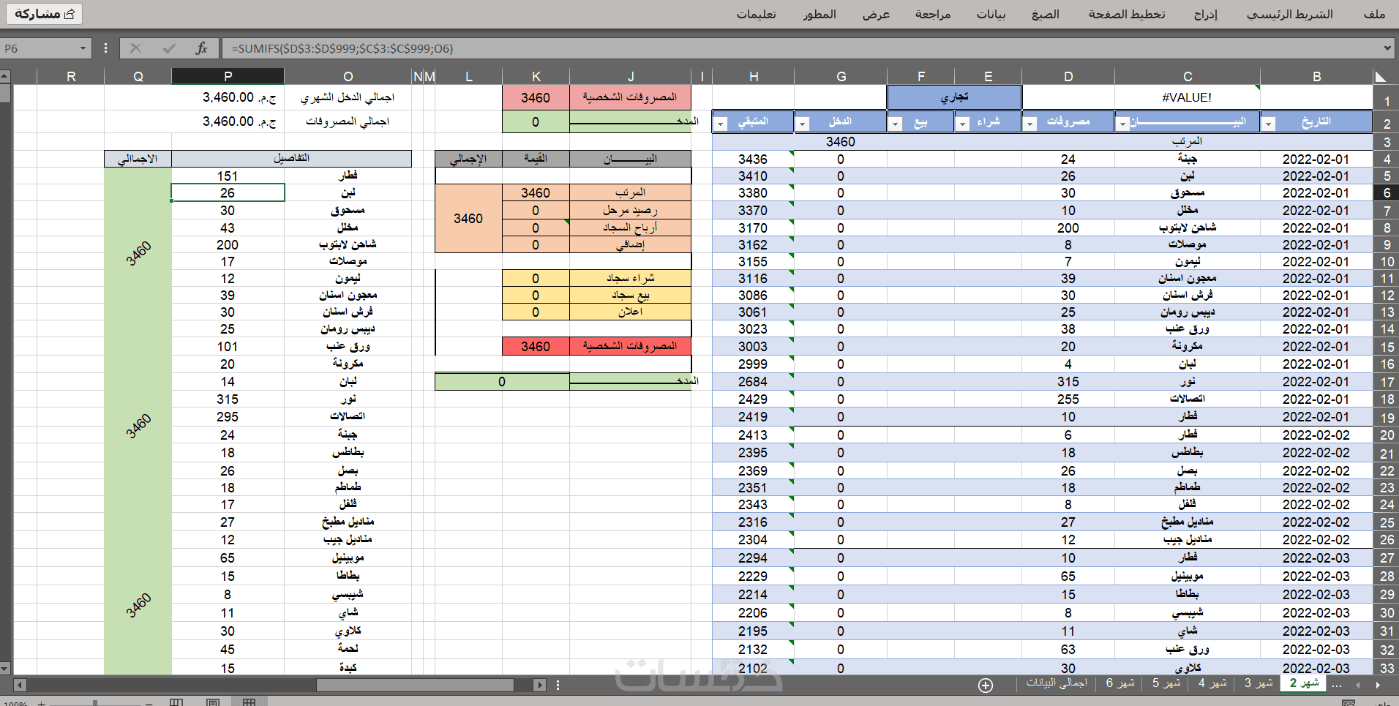Select the active شهر 2 sheet tab
Image resolution: width=1399 pixels, height=706 pixels.
1304,683
